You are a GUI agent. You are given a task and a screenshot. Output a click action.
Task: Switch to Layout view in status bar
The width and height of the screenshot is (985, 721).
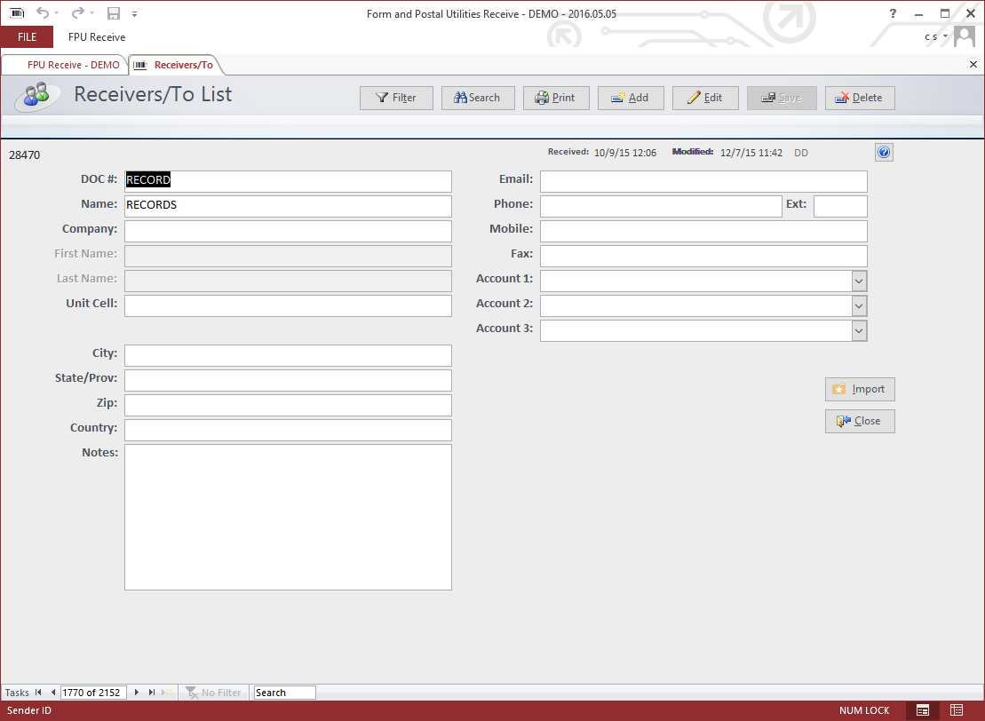click(956, 710)
